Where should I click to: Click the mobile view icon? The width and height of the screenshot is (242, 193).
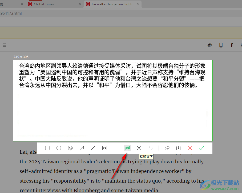[221, 45]
